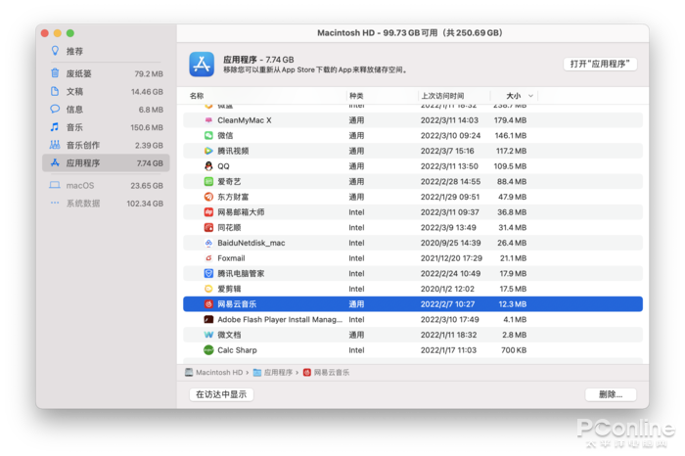Click the 700 KB size value

(514, 350)
